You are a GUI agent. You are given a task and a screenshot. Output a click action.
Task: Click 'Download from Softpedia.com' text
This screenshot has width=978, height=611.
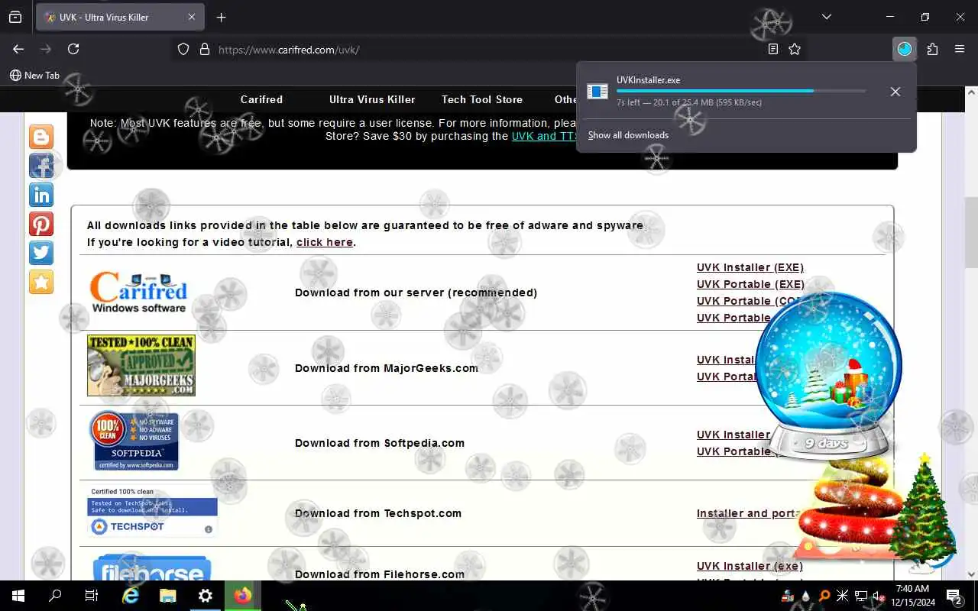[x=380, y=443]
